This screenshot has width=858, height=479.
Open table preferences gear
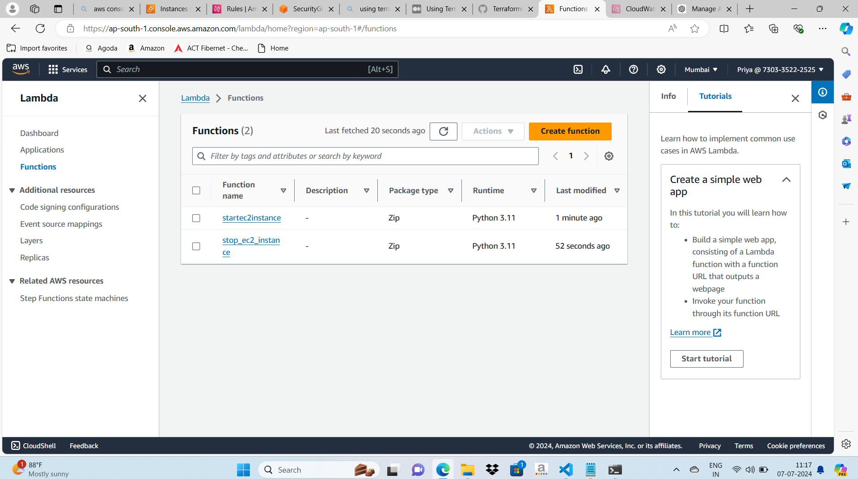pyautogui.click(x=609, y=156)
